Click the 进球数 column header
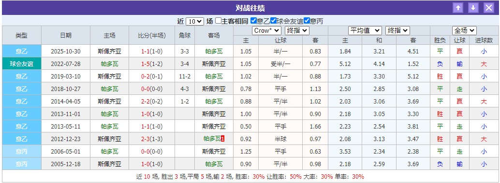 pyautogui.click(x=484, y=40)
